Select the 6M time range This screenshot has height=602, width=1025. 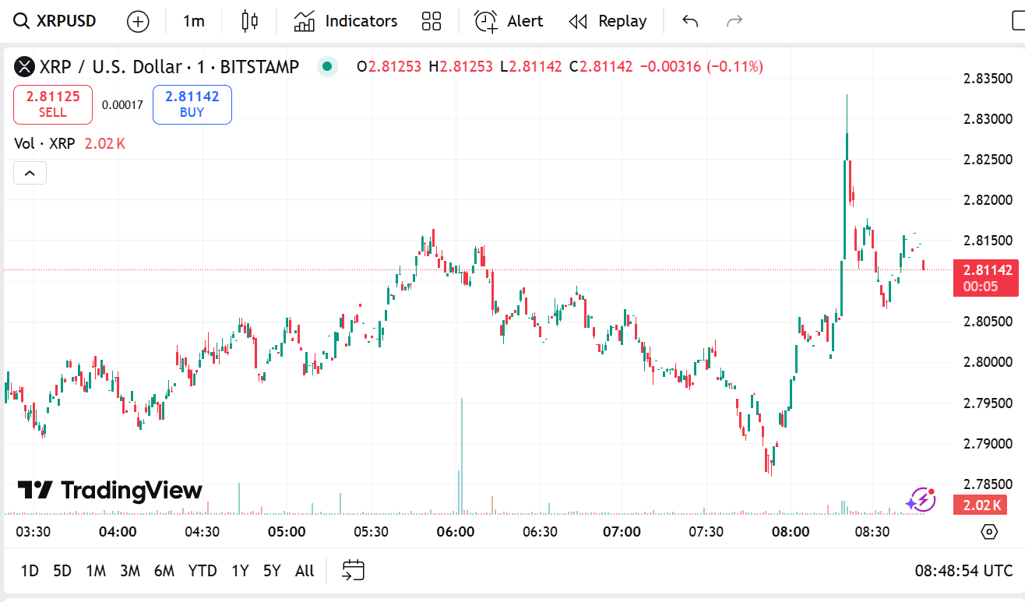coord(164,571)
